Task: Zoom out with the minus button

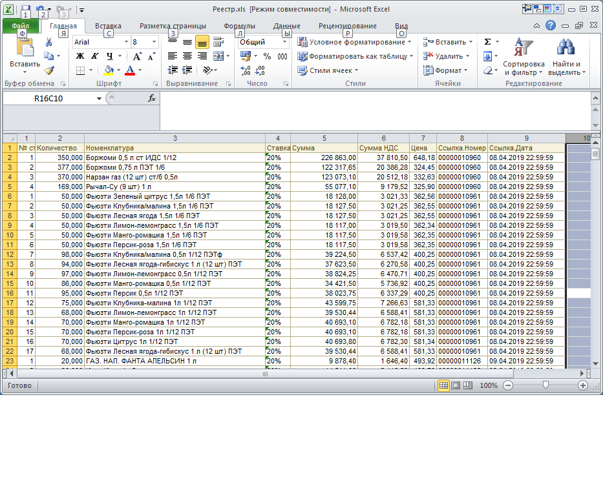Action: point(508,385)
